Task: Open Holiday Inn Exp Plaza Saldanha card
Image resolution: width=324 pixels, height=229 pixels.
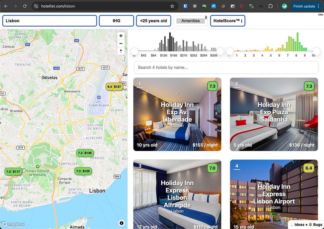Action: pyautogui.click(x=274, y=114)
